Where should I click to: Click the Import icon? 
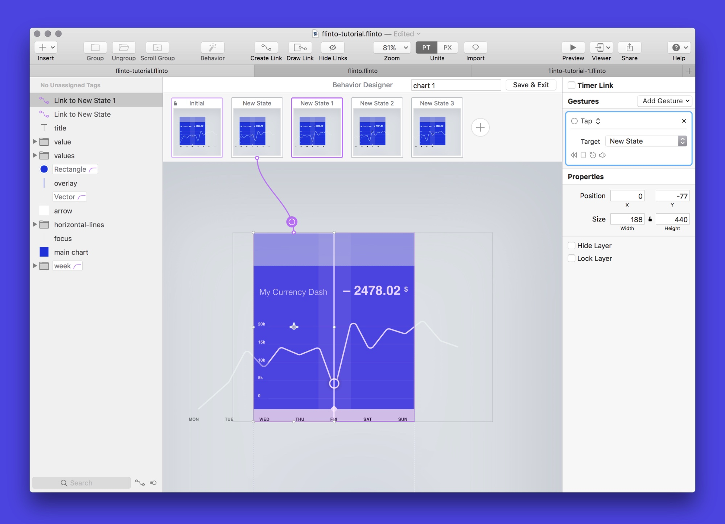[475, 47]
